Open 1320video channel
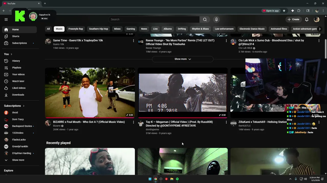Viewport: 327px width, 183px height. [19, 133]
